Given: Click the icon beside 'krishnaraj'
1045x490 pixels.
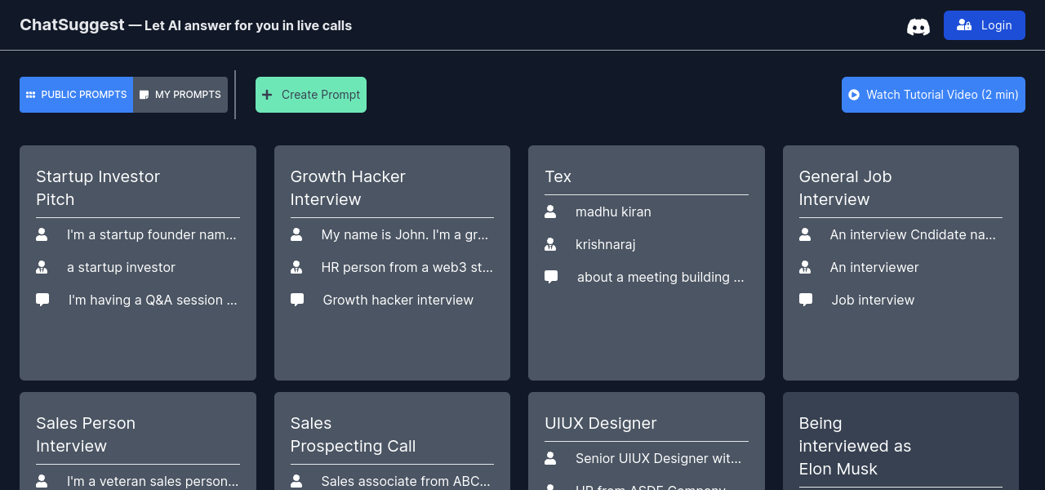Looking at the screenshot, I should (x=550, y=244).
